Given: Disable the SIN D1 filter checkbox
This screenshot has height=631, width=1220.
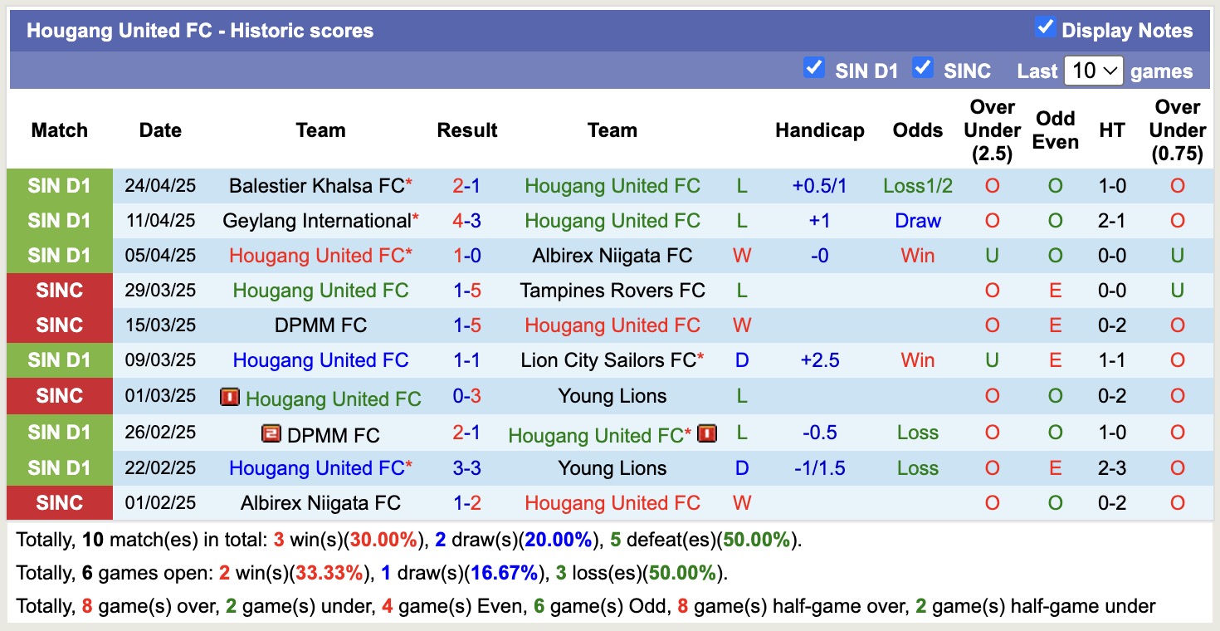Looking at the screenshot, I should point(814,70).
